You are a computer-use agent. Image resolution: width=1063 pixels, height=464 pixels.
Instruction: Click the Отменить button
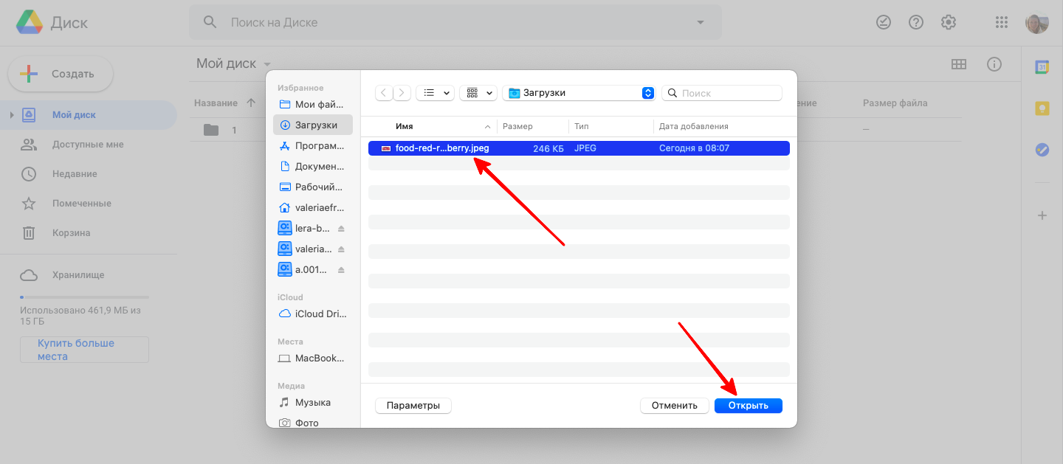coord(674,406)
